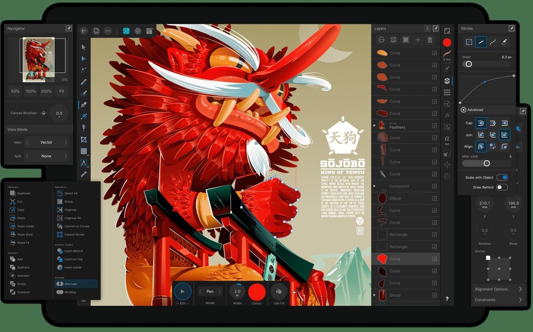Hide the Feathers group layer
The image size is (533, 332).
(x=435, y=125)
